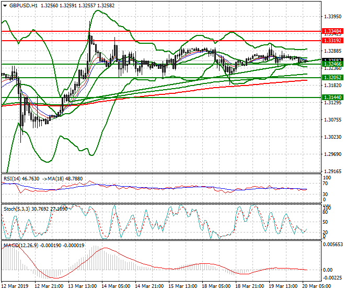This screenshot has height=292, width=345.
Task: Click the 12 Mar 21:00 time label
Action: tap(49, 286)
